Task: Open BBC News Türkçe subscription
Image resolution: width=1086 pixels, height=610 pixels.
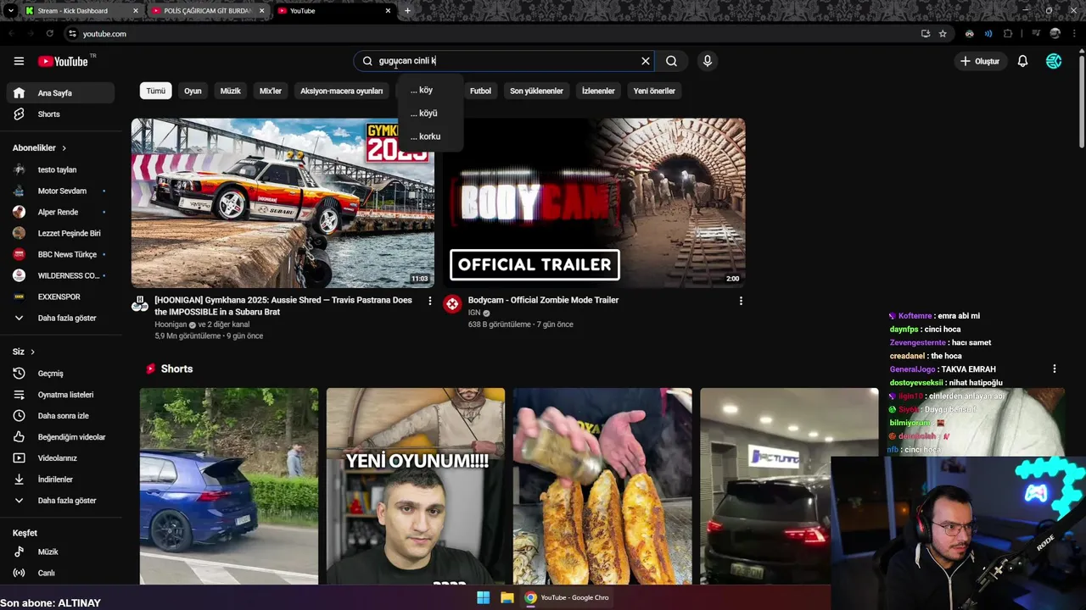Action: point(59,254)
